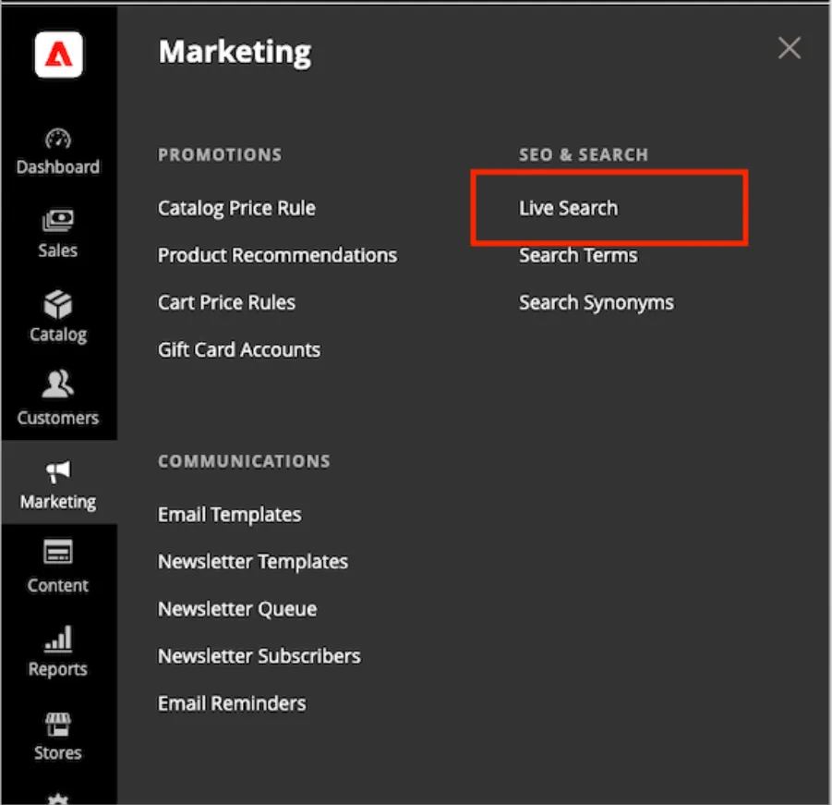Viewport: 832px width, 805px height.
Task: Open Email Reminders
Action: point(232,703)
